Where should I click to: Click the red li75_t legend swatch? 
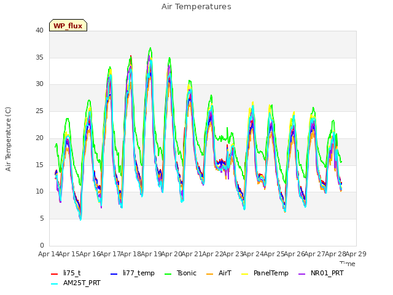click(55, 274)
